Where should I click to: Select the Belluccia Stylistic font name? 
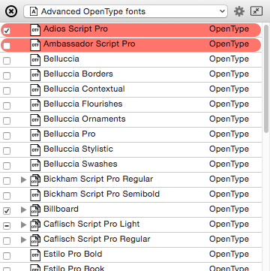(78, 149)
